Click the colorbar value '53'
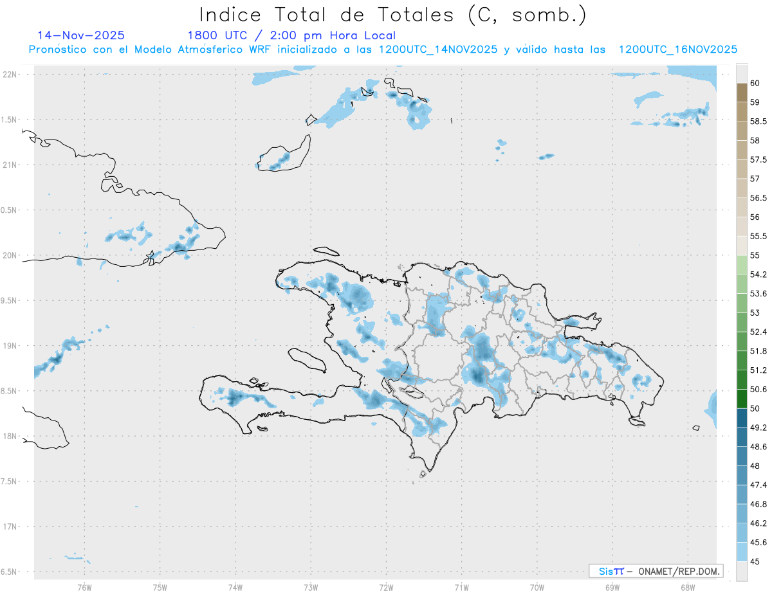 [755, 312]
